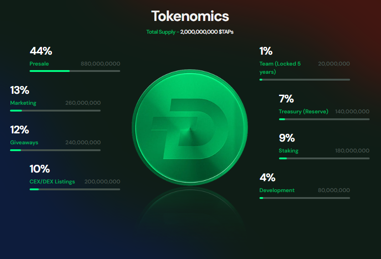Click the Presale progress bar

pos(75,71)
